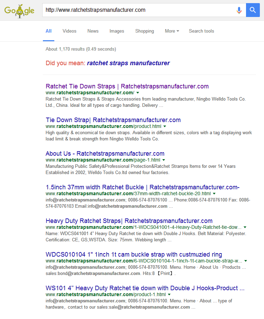Open 'About Us' result link
Image resolution: width=264 pixels, height=319 pixels.
[x=105, y=154]
